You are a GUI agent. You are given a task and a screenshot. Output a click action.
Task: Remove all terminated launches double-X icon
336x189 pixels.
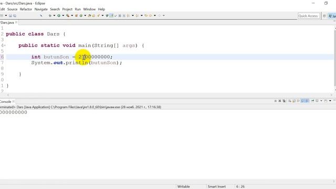(284, 101)
